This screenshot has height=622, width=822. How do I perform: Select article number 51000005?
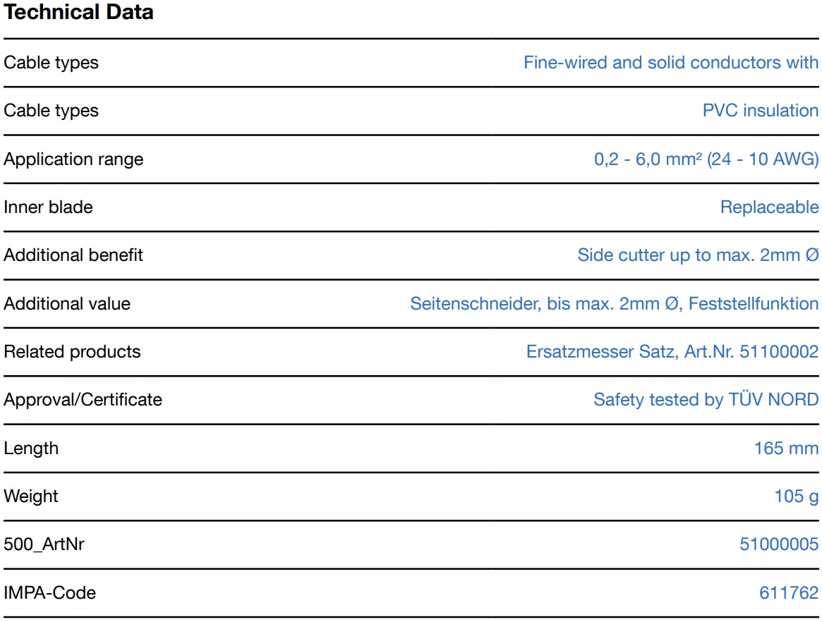coord(779,544)
